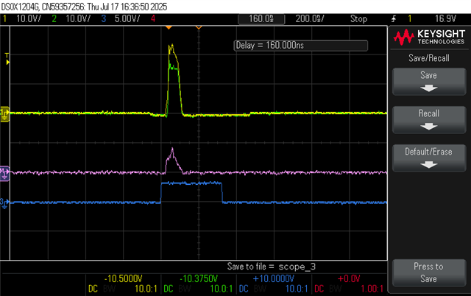Click the blue channel 3 pulse top
This screenshot has width=471, height=296.
[191, 183]
